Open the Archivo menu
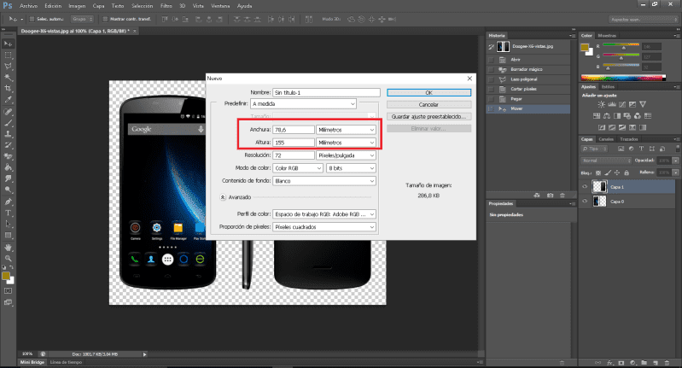The height and width of the screenshot is (368, 682). point(29,6)
